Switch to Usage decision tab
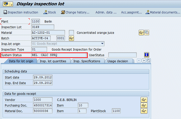 117,61
